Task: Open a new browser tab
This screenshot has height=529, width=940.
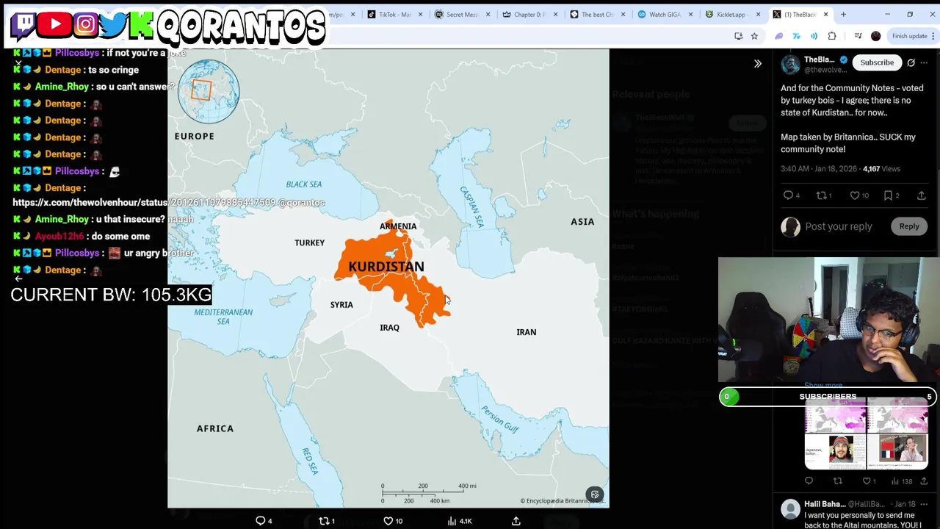Action: pos(843,14)
